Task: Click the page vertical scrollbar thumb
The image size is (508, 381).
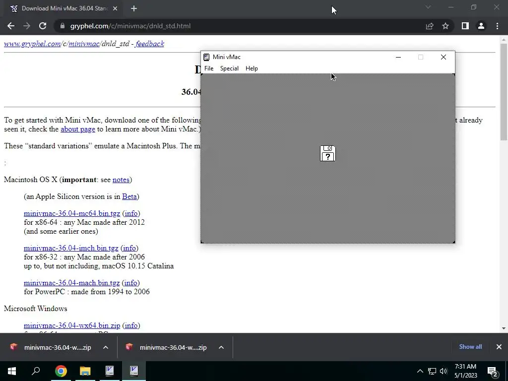Action: coord(504,92)
